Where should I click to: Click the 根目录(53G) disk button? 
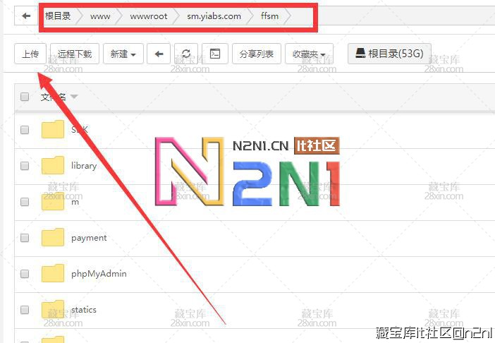pos(389,54)
